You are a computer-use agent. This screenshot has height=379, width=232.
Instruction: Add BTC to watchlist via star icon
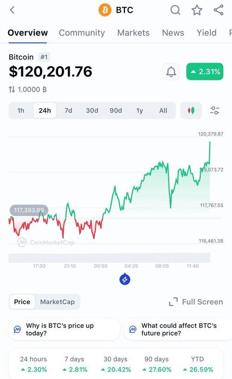tap(197, 10)
